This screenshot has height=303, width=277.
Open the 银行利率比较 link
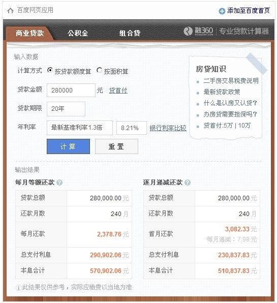[x=168, y=128]
